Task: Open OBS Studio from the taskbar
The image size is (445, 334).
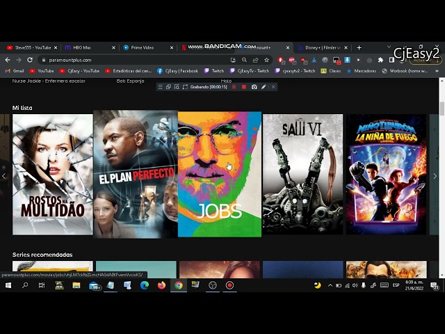Action: tap(213, 285)
